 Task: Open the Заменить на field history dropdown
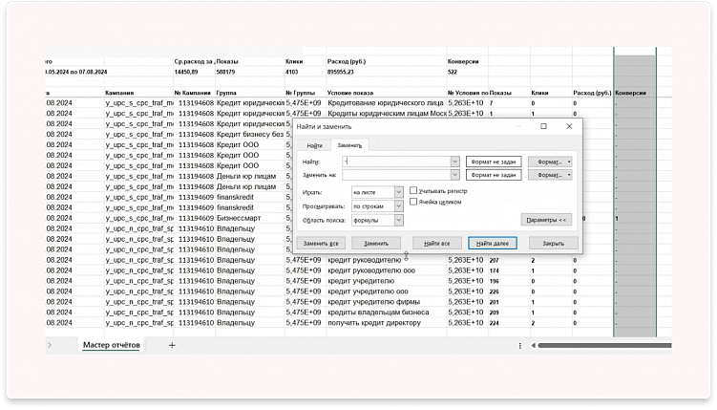click(454, 175)
